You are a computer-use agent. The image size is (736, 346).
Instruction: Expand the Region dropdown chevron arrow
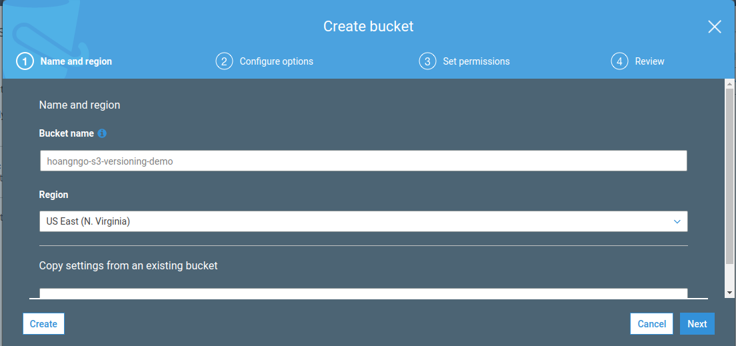(677, 221)
